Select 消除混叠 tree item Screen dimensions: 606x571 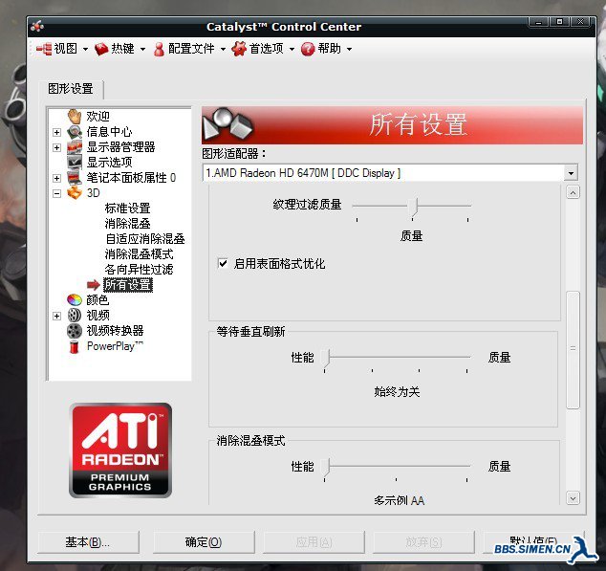coord(127,224)
